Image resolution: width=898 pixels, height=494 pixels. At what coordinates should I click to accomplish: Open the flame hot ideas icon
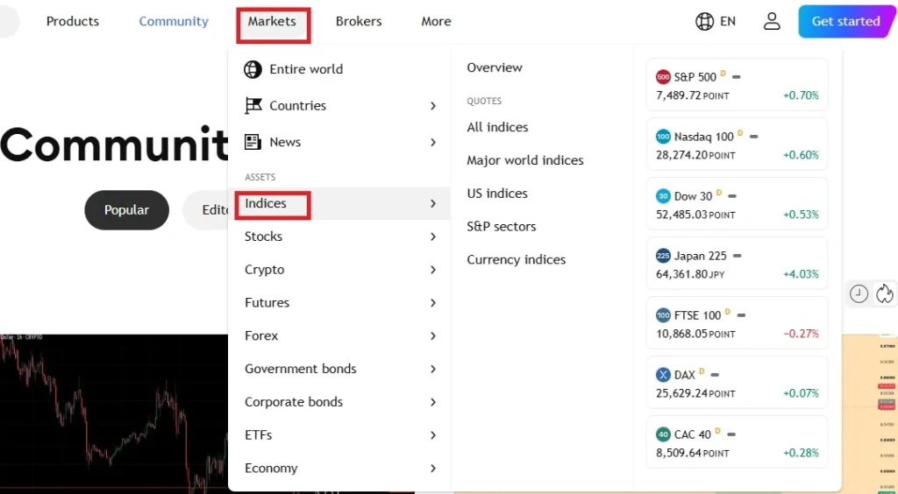tap(885, 294)
